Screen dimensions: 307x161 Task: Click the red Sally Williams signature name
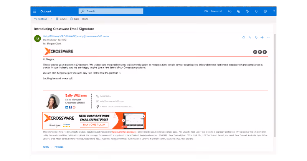point(76,95)
